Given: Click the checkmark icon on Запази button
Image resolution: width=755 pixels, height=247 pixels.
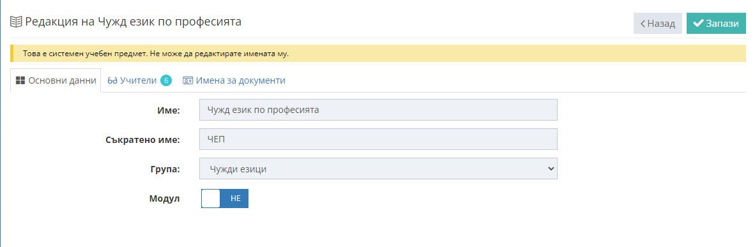Looking at the screenshot, I should point(698,23).
